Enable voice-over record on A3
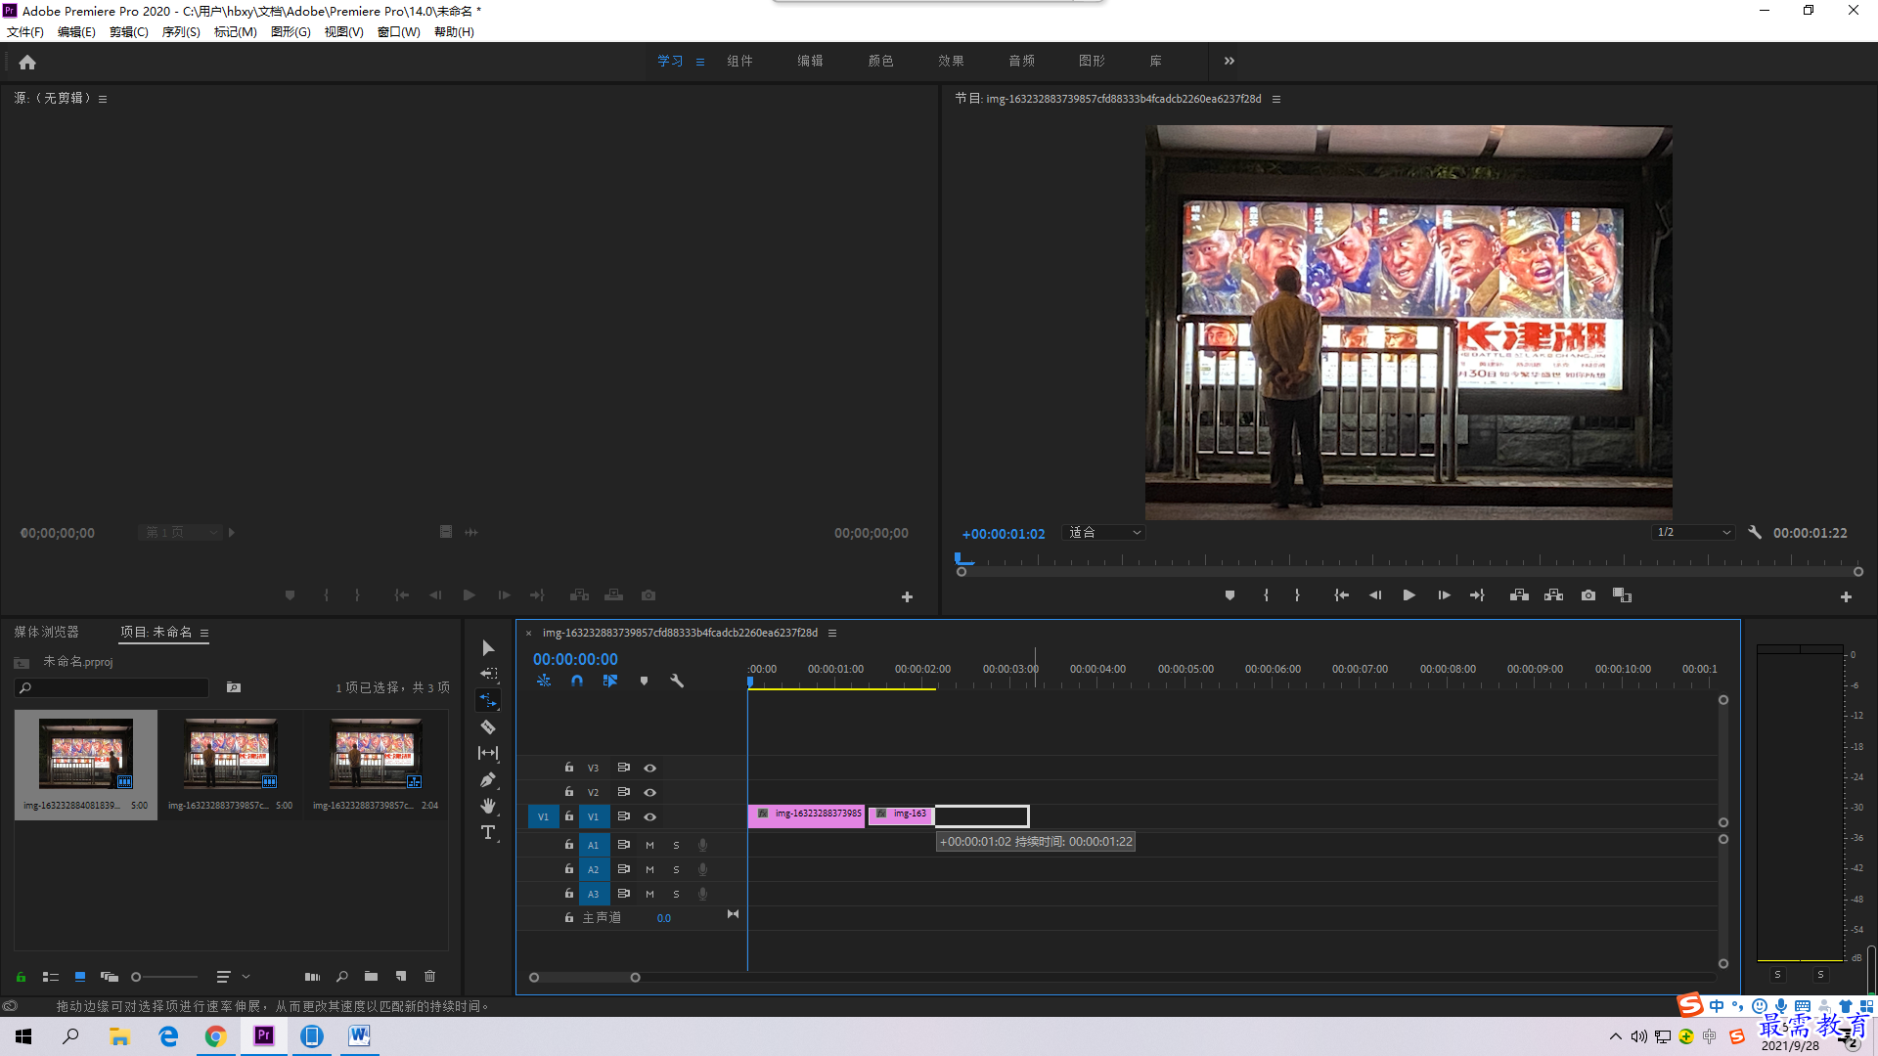Screen dimensions: 1878x1056 pos(702,894)
